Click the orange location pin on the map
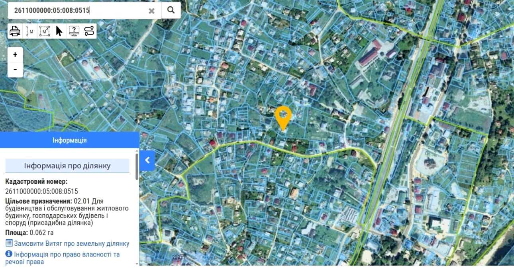The width and height of the screenshot is (514, 268). click(x=283, y=118)
